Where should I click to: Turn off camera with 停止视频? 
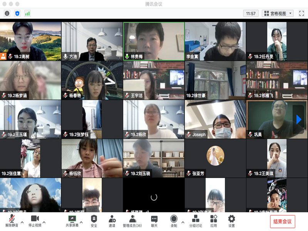(x=35, y=221)
